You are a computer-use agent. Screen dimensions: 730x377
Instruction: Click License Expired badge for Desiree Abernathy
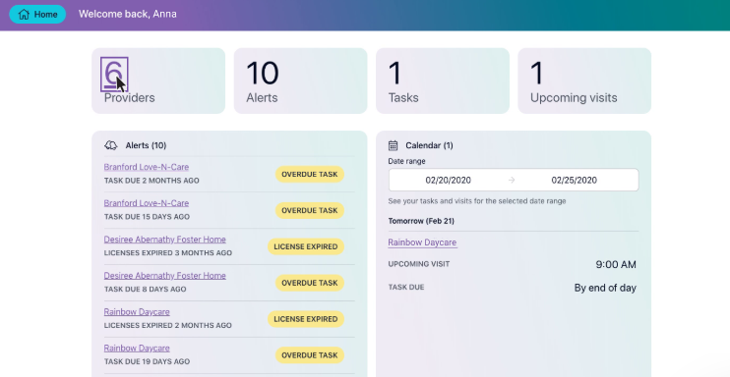tap(306, 246)
